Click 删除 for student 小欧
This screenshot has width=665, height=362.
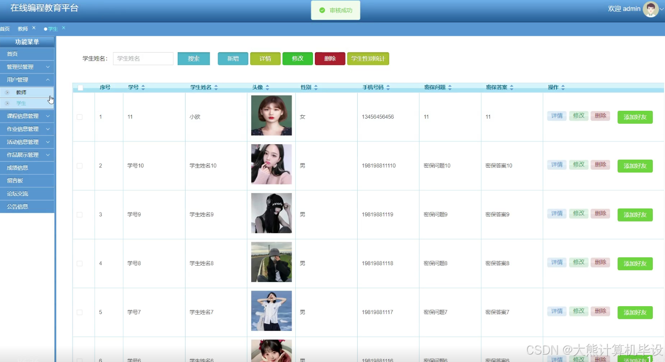click(x=600, y=116)
